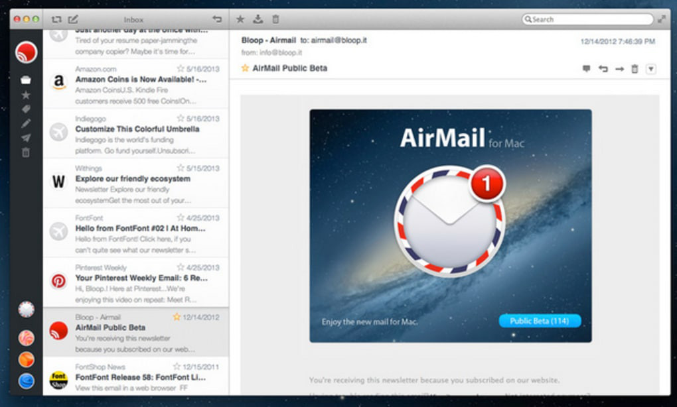The height and width of the screenshot is (407, 677).
Task: Click the quick reply speech bubble icon
Action: [586, 68]
